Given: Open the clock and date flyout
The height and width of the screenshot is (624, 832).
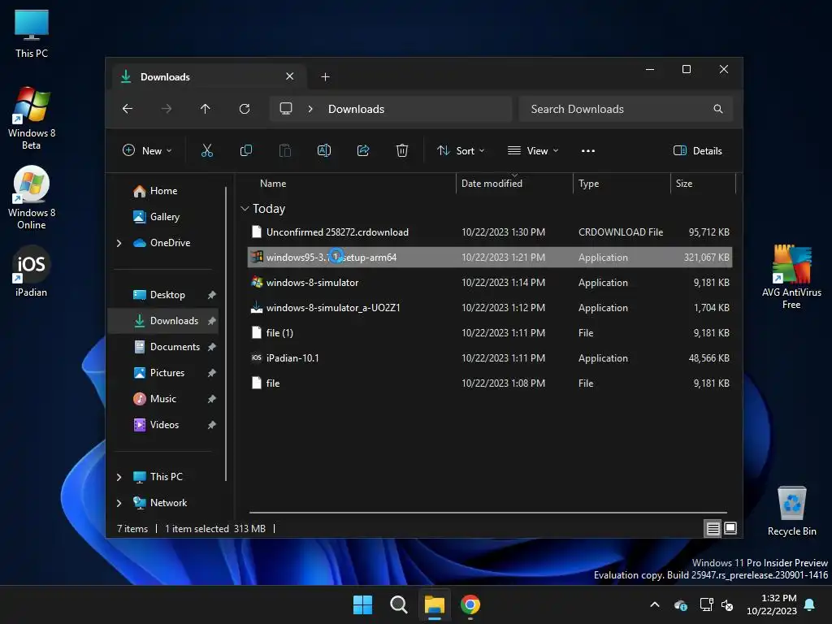Looking at the screenshot, I should pyautogui.click(x=772, y=604).
